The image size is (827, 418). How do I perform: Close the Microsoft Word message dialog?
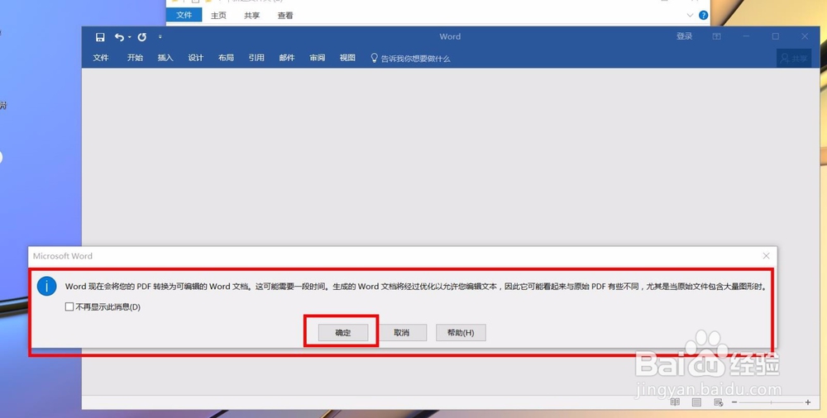766,255
